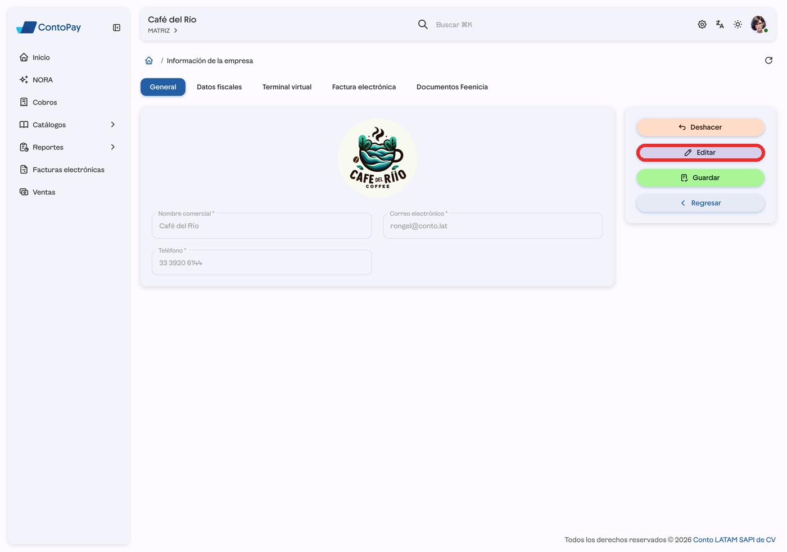This screenshot has height=552, width=787.
Task: Open Inicio in the sidebar
Action: pos(68,57)
